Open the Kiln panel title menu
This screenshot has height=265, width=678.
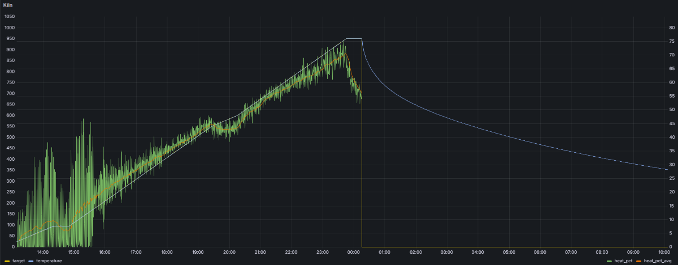[8, 5]
